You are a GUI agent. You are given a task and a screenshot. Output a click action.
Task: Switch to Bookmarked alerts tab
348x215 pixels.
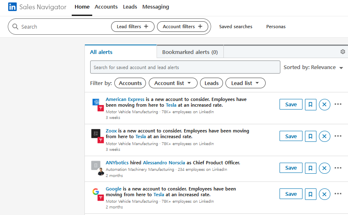pyautogui.click(x=190, y=52)
